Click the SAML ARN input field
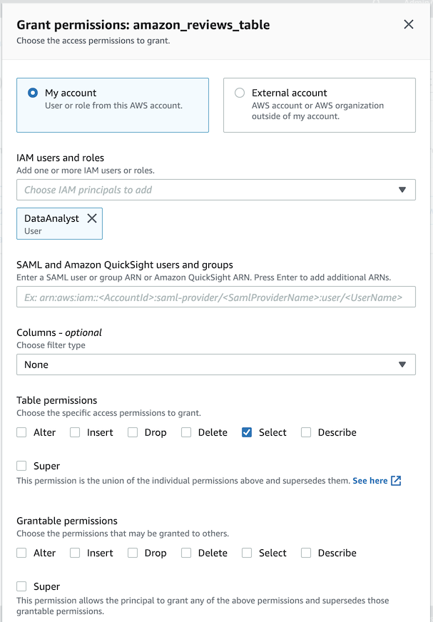Image resolution: width=433 pixels, height=622 pixels. point(215,297)
